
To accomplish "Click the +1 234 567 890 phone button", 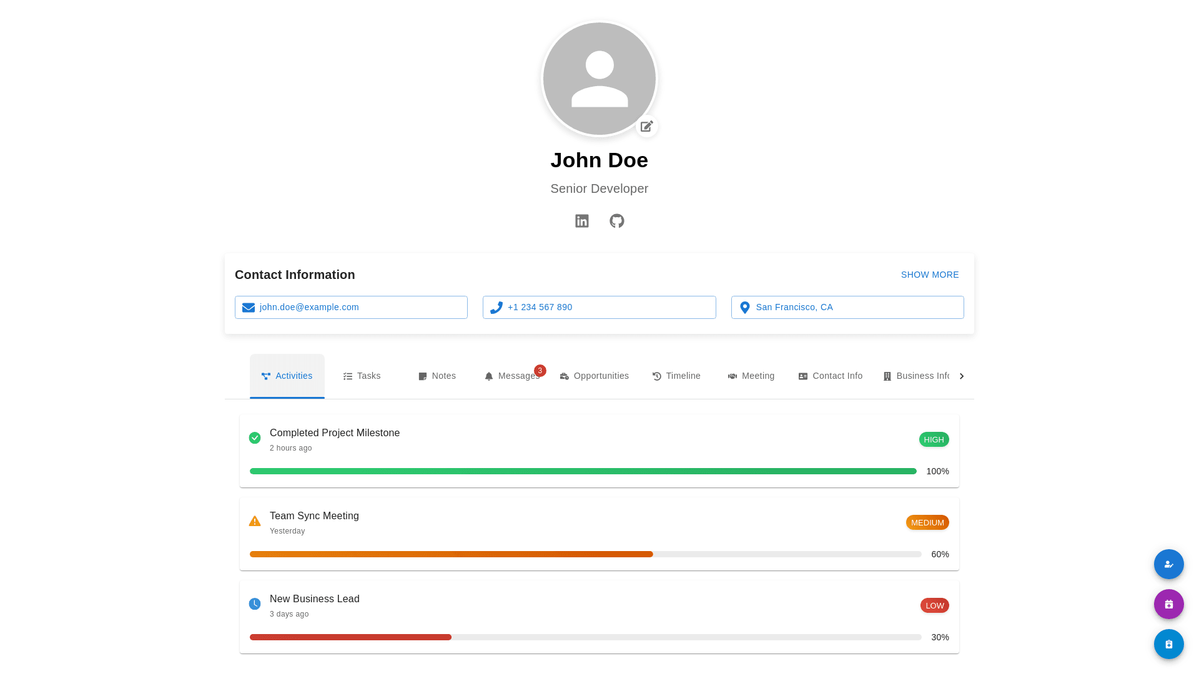I will 599,307.
